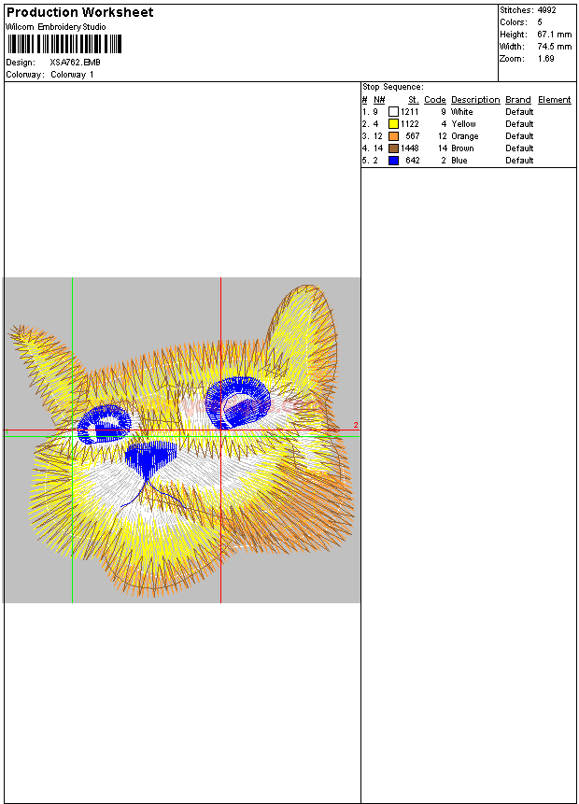579x804 pixels.
Task: Click the N# column header
Action: point(379,100)
